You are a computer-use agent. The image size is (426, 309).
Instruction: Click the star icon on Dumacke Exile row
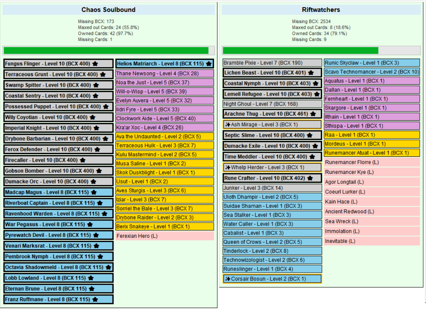tap(315, 146)
